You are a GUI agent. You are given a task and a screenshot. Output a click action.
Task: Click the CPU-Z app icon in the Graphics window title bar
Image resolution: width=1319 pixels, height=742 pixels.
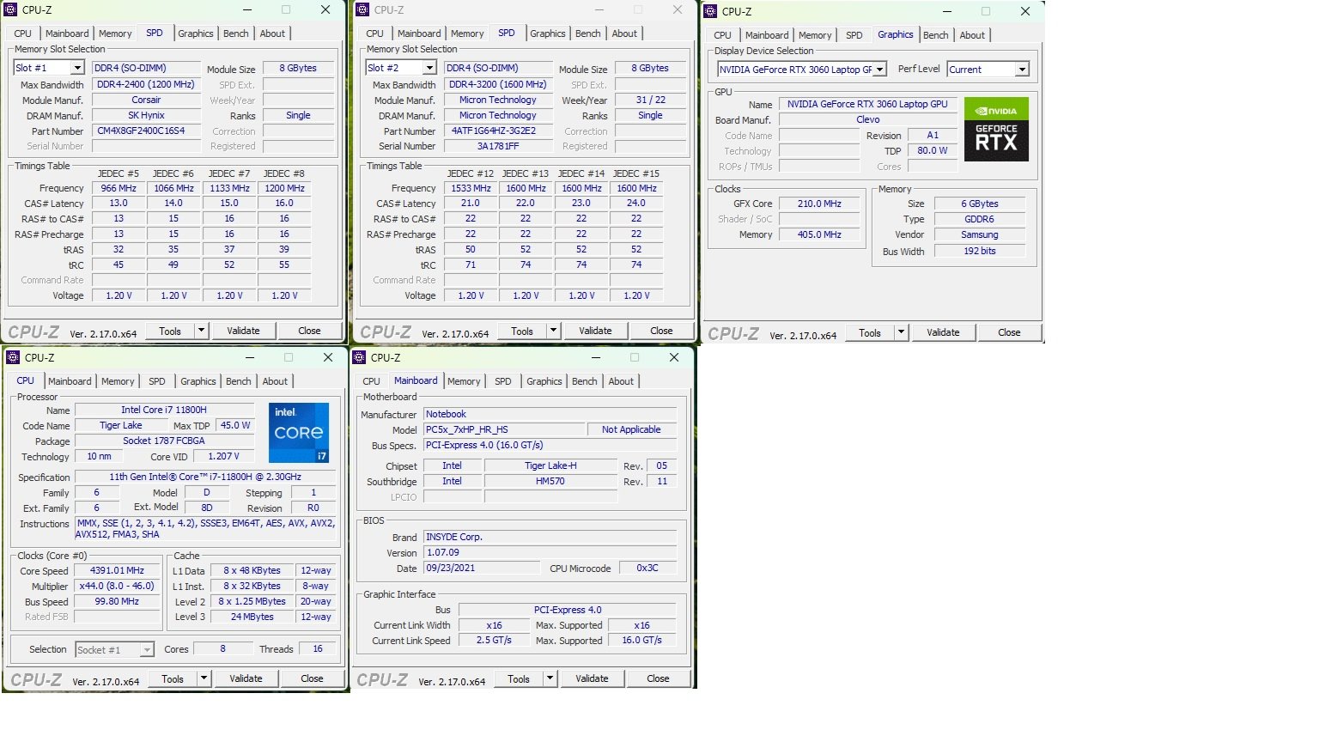(x=711, y=12)
